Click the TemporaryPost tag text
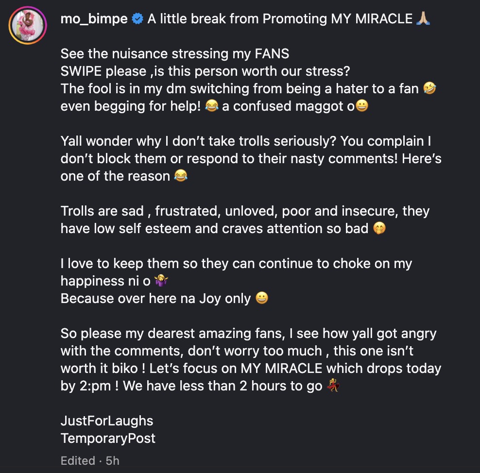 (x=108, y=438)
